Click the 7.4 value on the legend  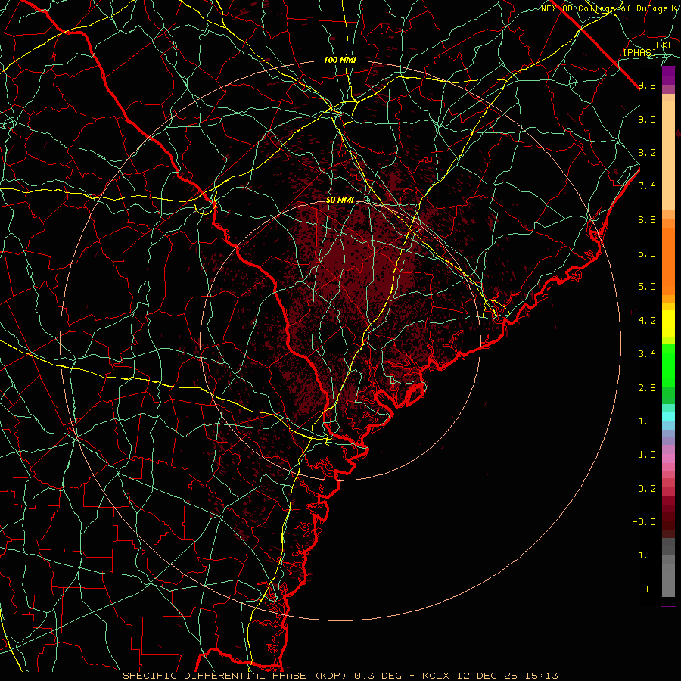tap(647, 186)
